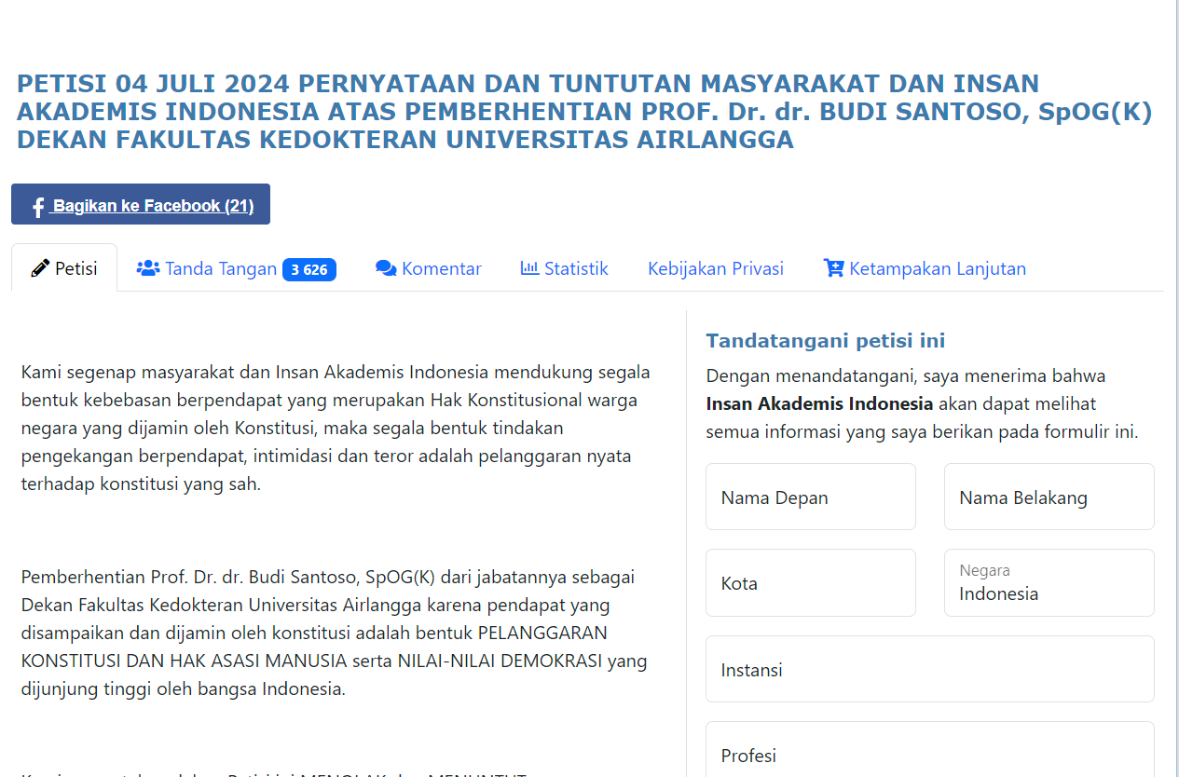
Task: Click the pen icon on the Petisi tab
Action: click(x=39, y=267)
